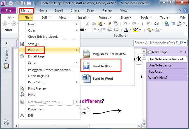189x129 pixels.
Task: Click the Screen Clipping icon
Action: click(x=157, y=23)
